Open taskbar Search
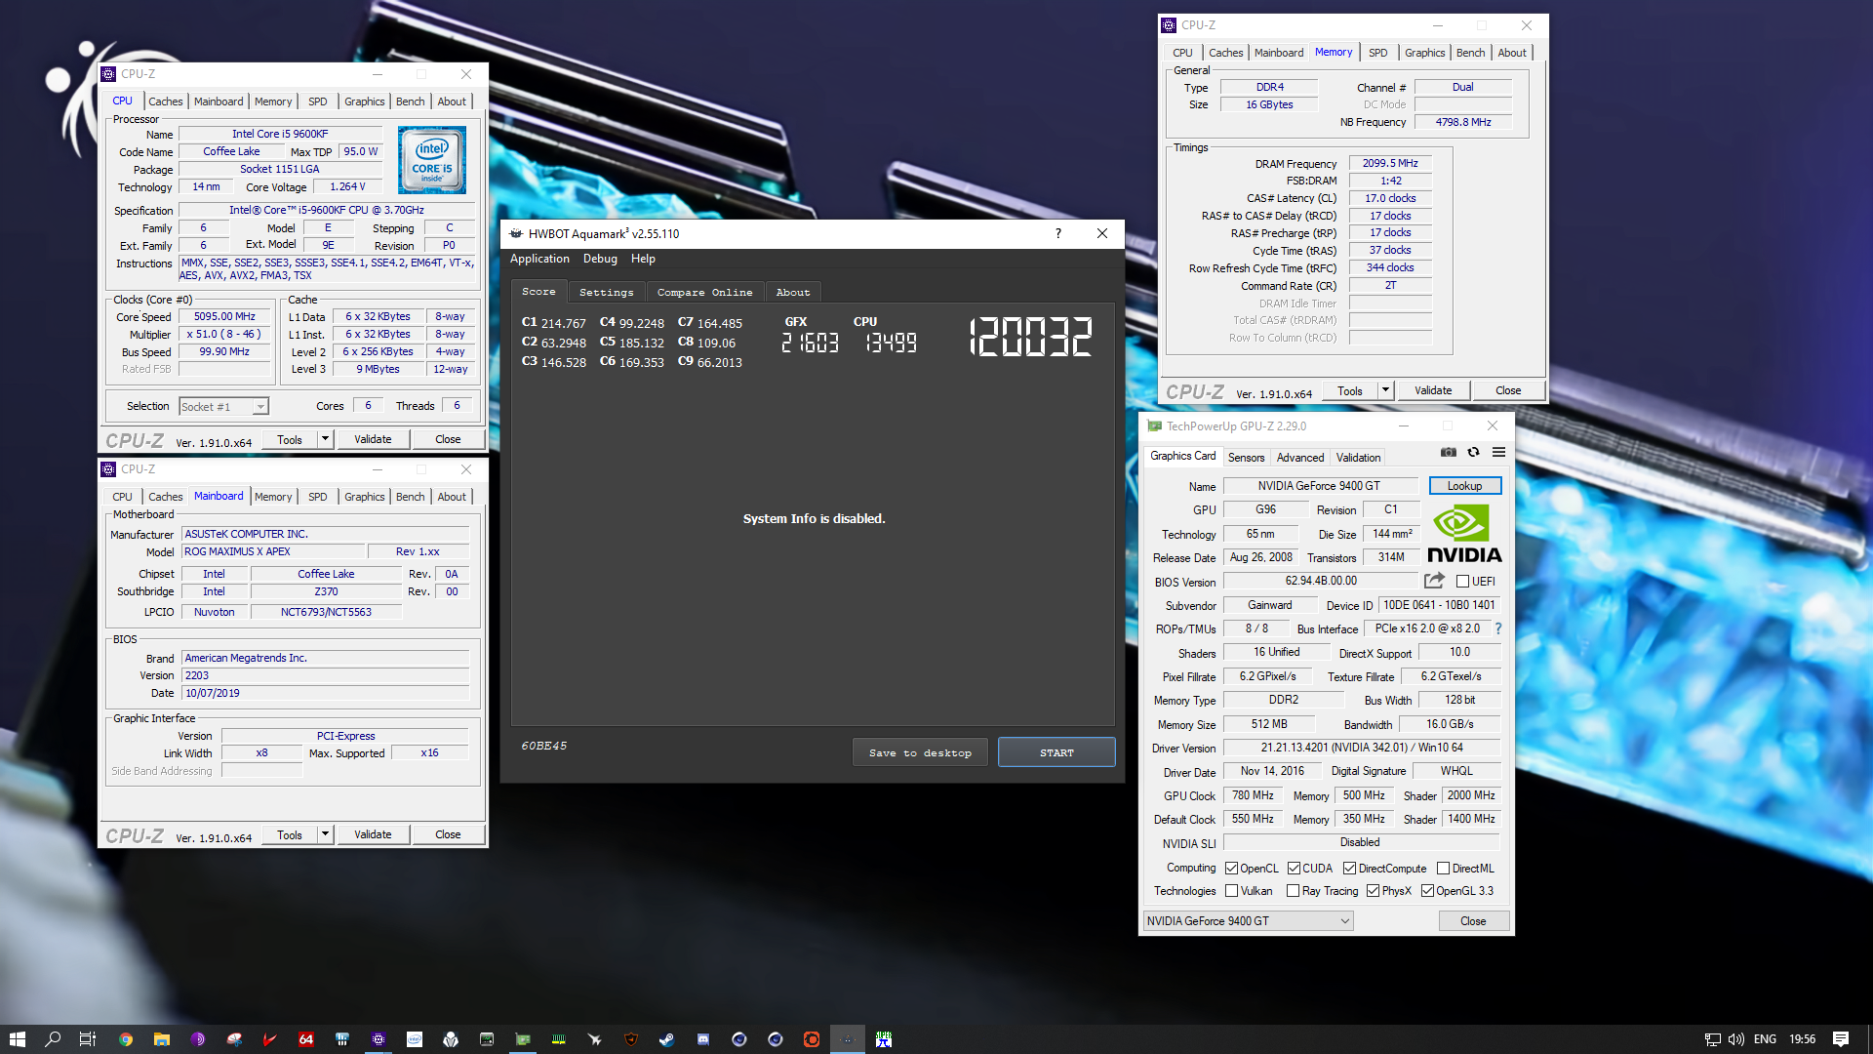Image resolution: width=1873 pixels, height=1054 pixels. pyautogui.click(x=53, y=1039)
